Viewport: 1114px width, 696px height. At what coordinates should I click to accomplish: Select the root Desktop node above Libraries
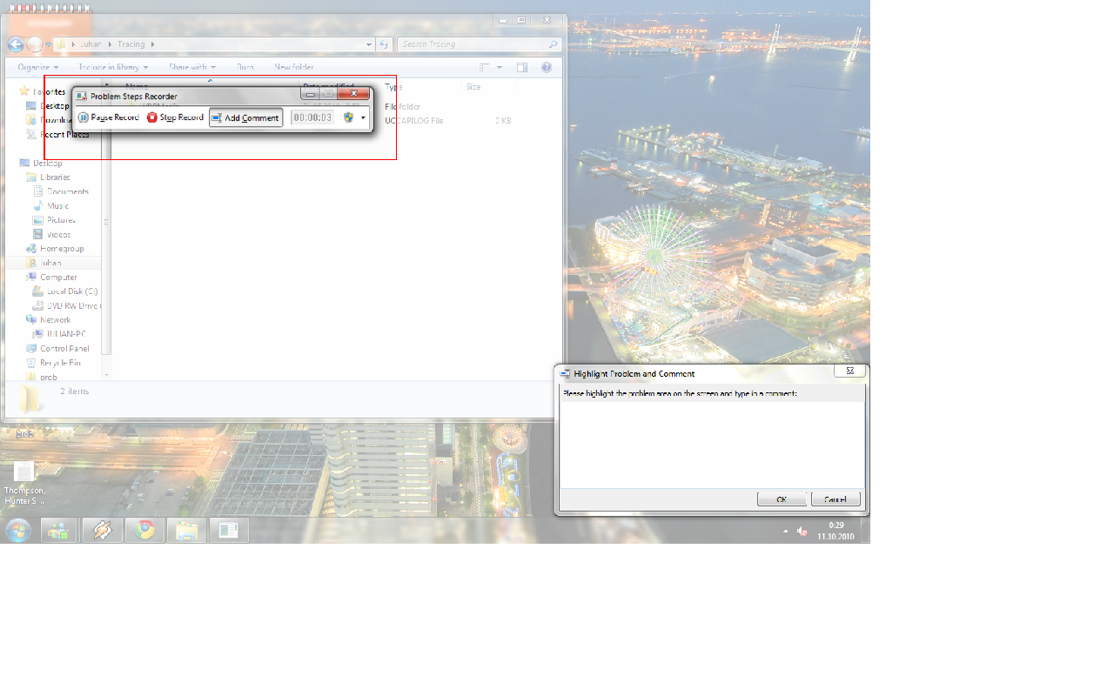tap(47, 164)
